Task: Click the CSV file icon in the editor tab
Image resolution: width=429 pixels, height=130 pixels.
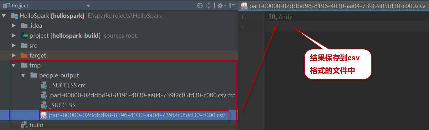Action: (245, 6)
